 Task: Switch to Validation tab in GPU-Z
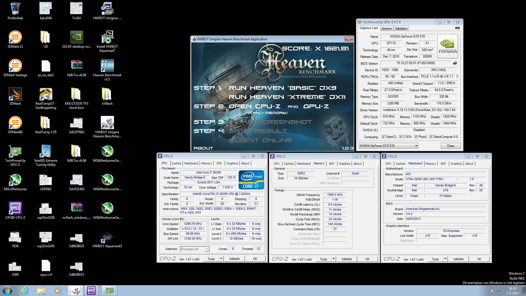coord(401,29)
